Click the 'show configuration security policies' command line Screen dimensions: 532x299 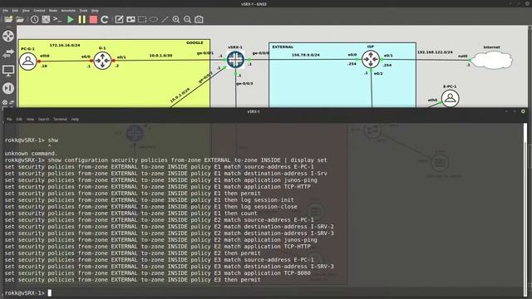[166, 160]
